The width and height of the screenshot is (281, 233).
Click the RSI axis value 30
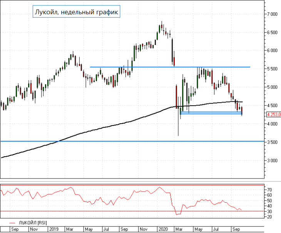269,212
